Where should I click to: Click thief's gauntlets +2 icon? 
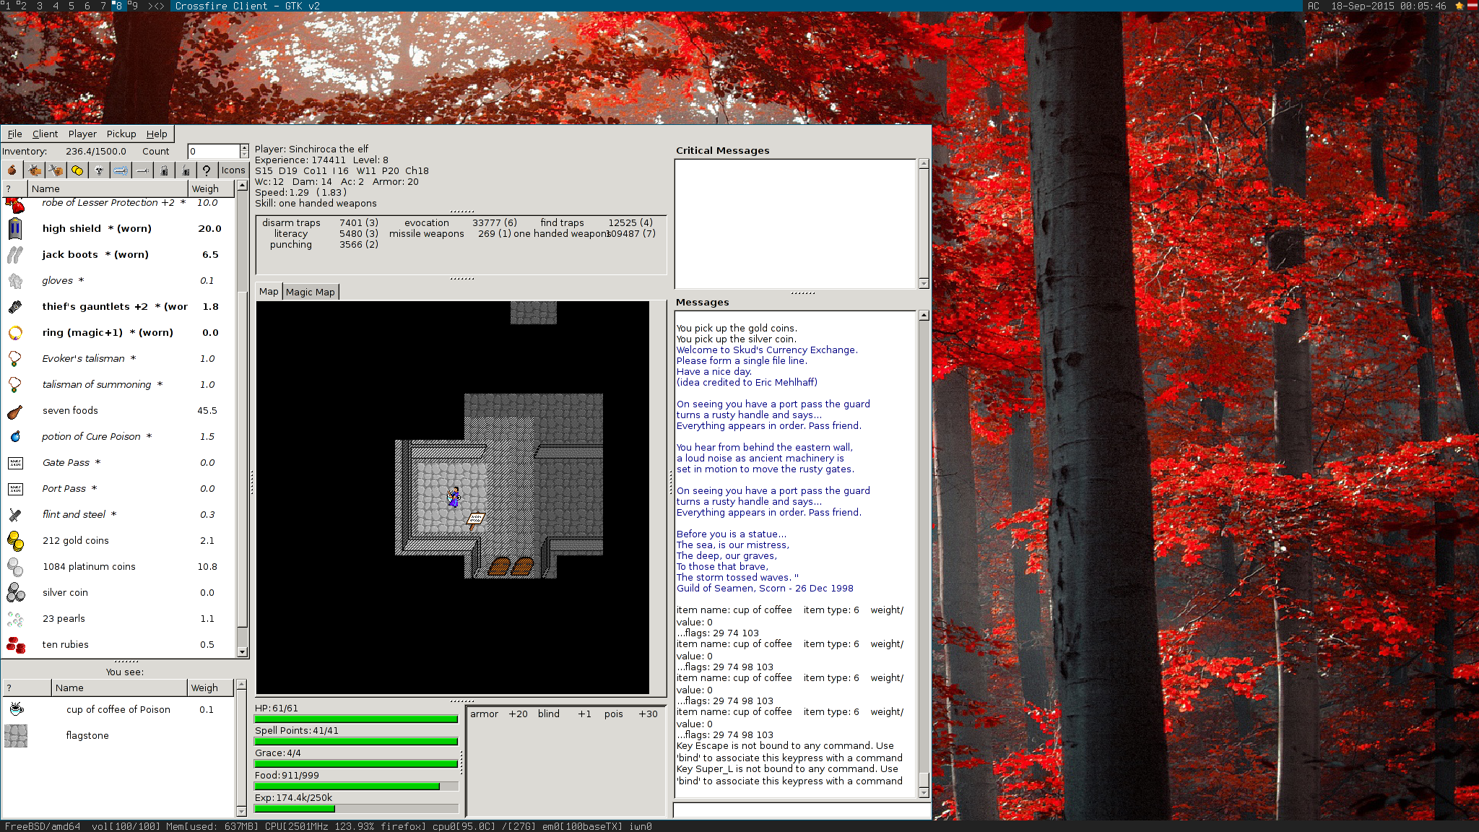click(x=15, y=306)
